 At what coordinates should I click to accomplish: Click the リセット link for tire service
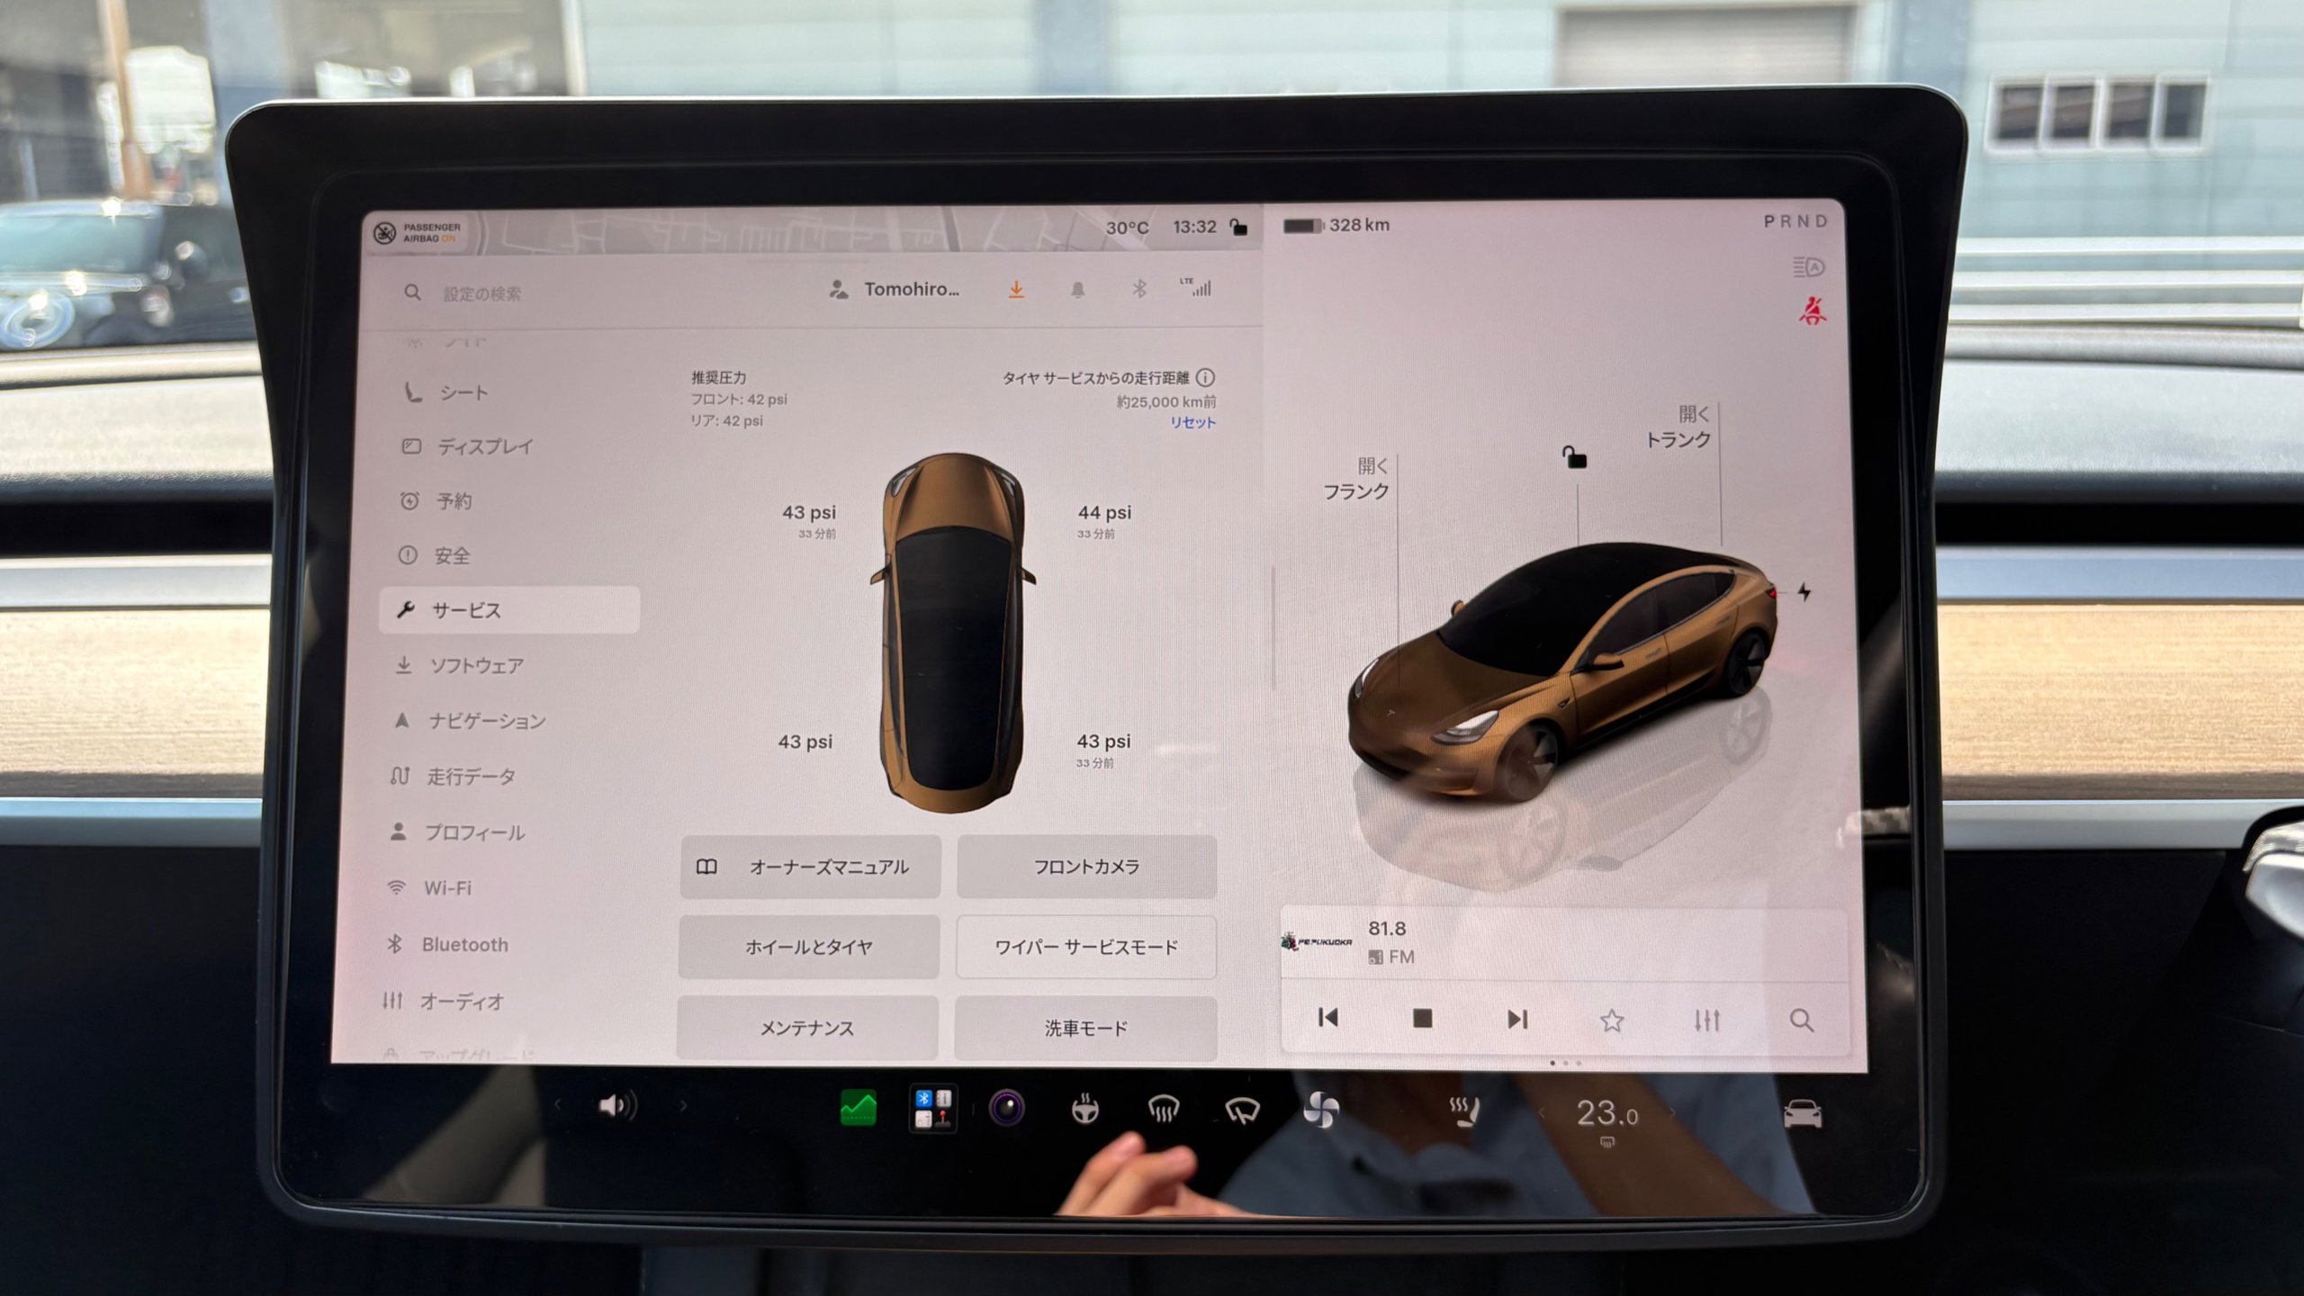(1192, 422)
